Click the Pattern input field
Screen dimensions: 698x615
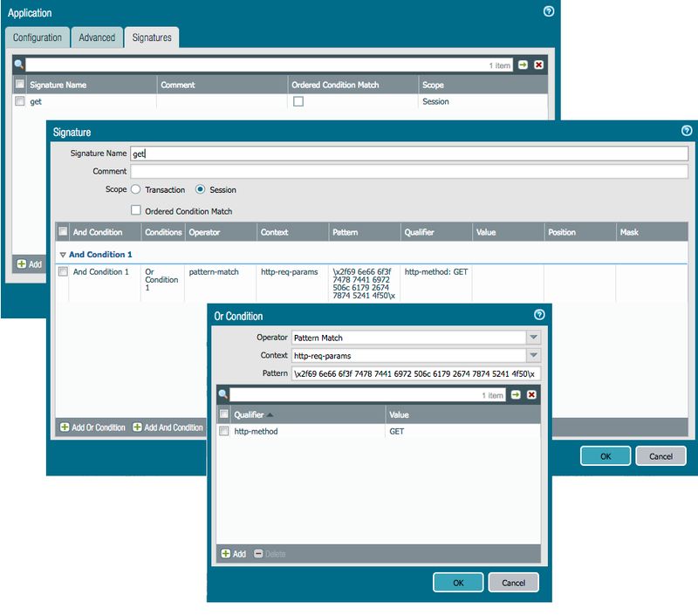[x=416, y=373]
